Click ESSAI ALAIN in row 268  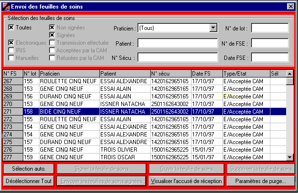pos(125,89)
